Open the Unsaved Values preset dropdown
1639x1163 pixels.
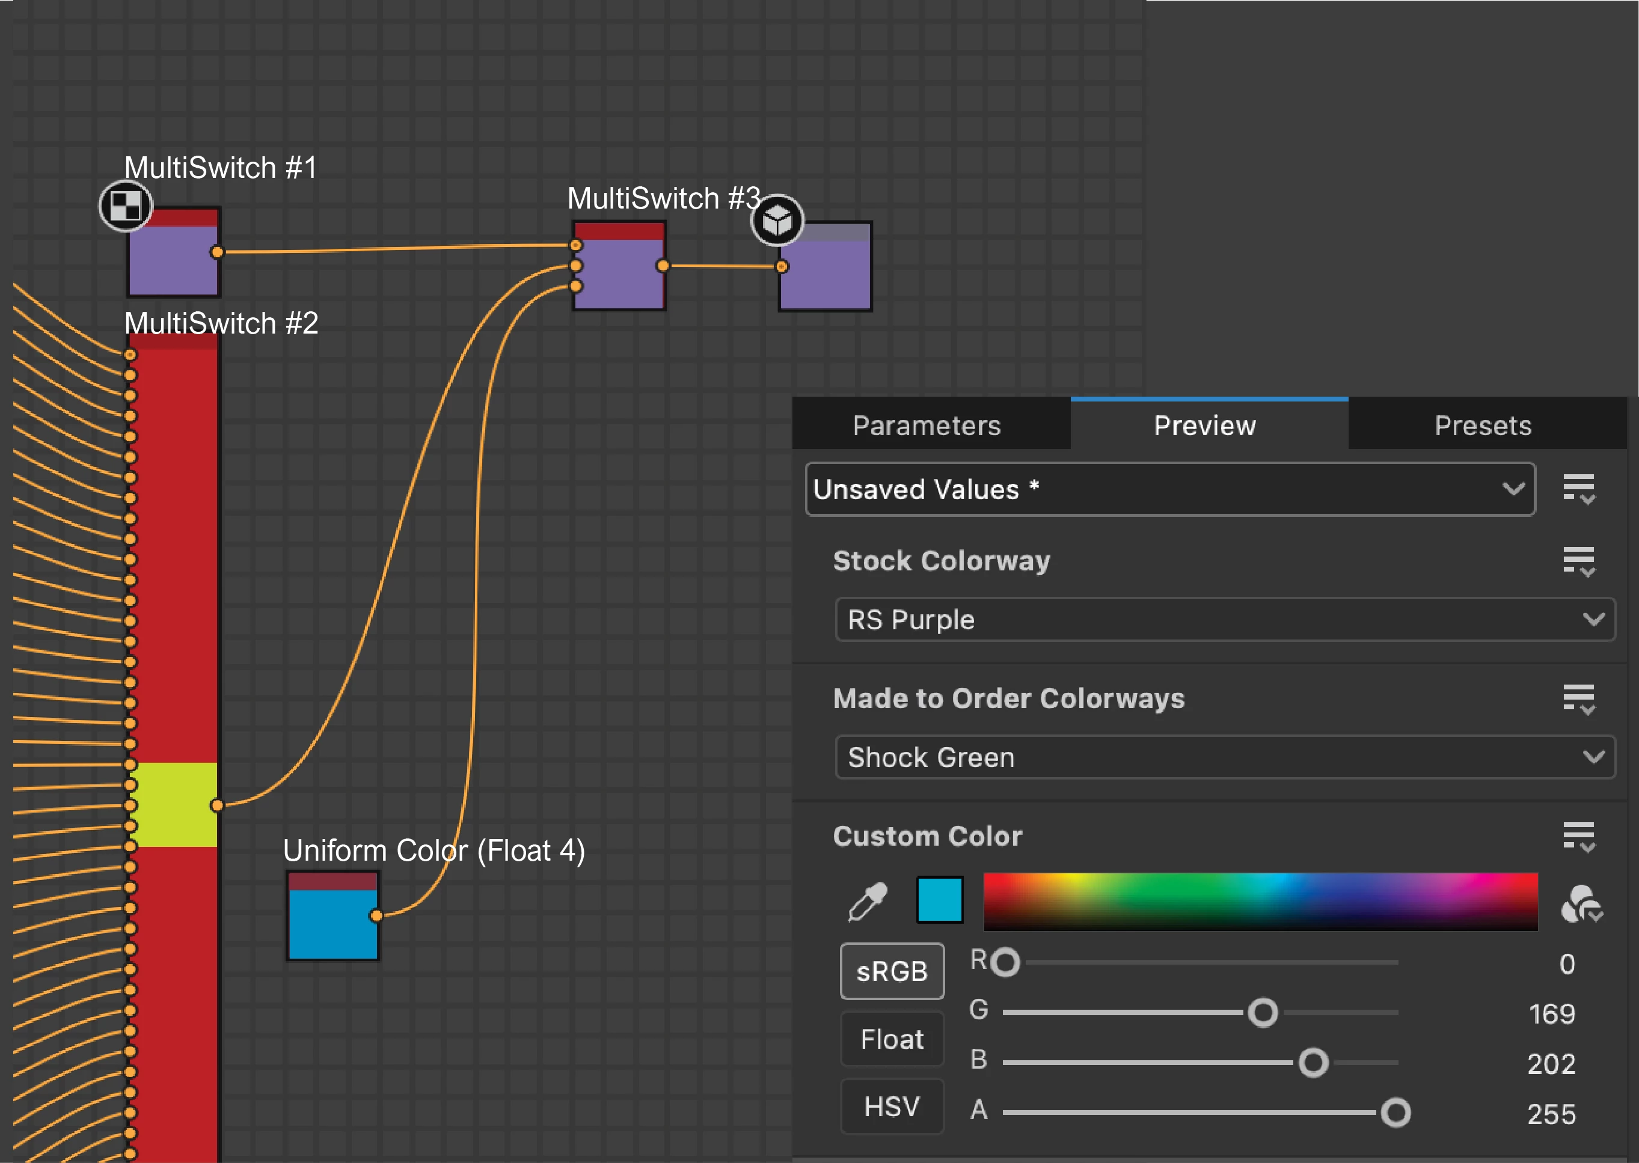tap(1169, 489)
